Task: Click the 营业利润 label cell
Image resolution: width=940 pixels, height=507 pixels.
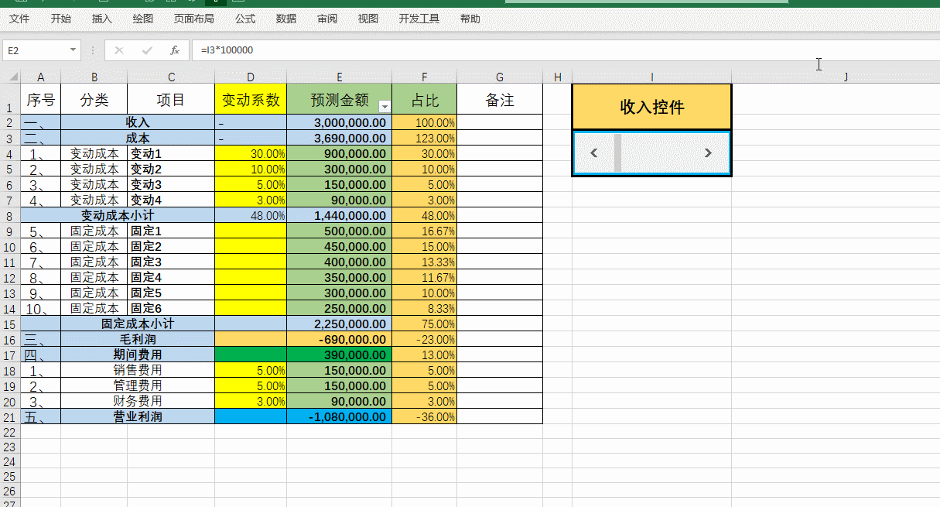Action: (138, 416)
